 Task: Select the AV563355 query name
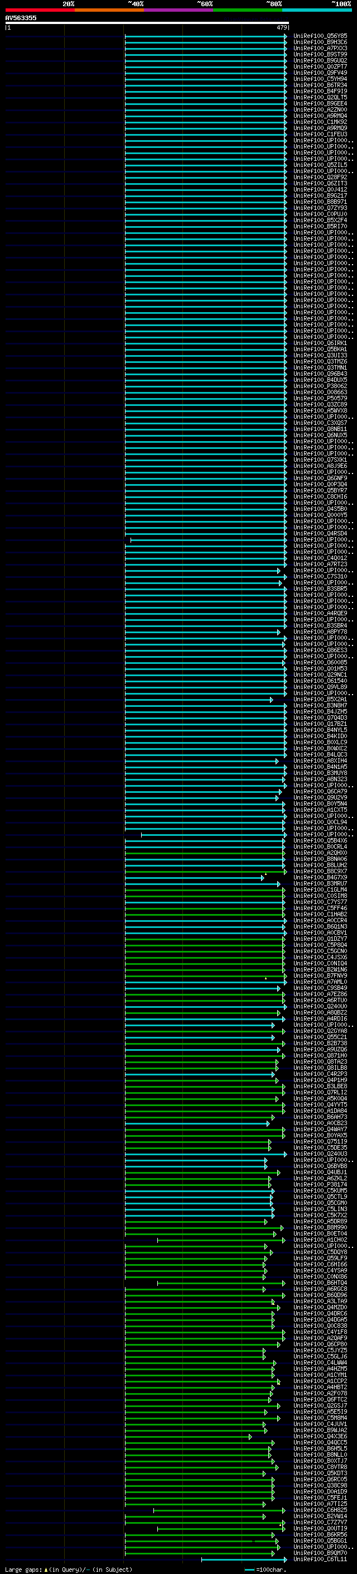pyautogui.click(x=21, y=18)
